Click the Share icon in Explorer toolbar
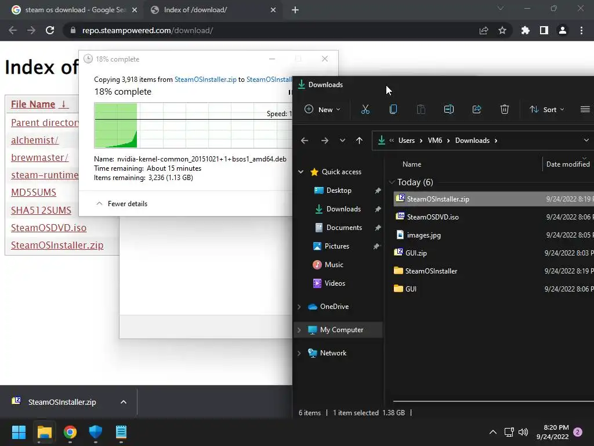 477,110
